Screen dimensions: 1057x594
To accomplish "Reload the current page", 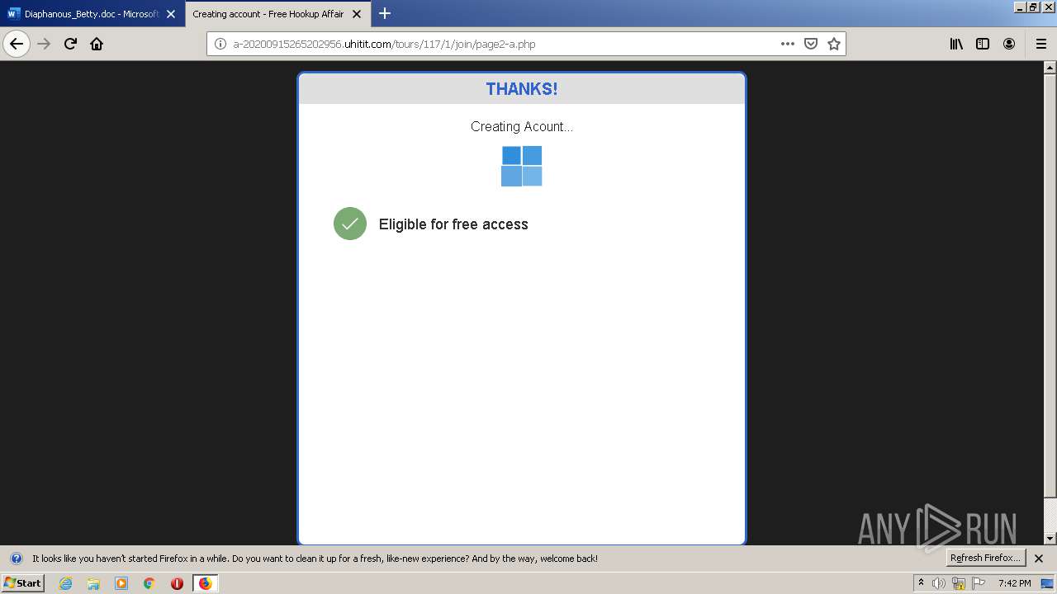I will point(70,44).
